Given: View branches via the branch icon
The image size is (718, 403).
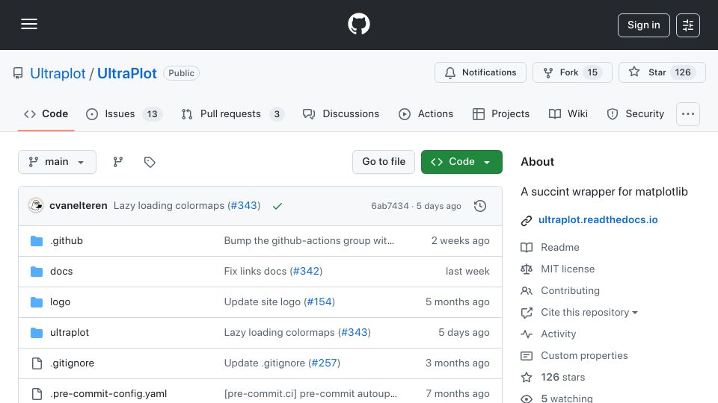Looking at the screenshot, I should click(x=118, y=162).
